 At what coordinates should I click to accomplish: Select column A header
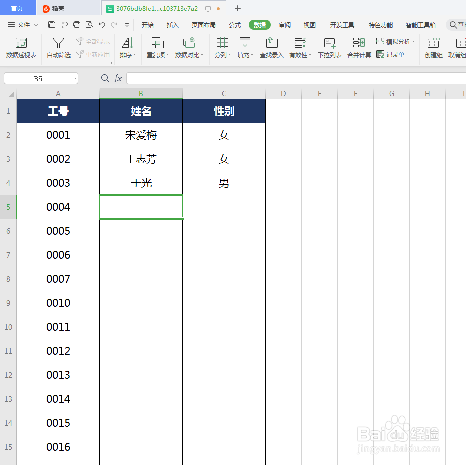(58, 94)
